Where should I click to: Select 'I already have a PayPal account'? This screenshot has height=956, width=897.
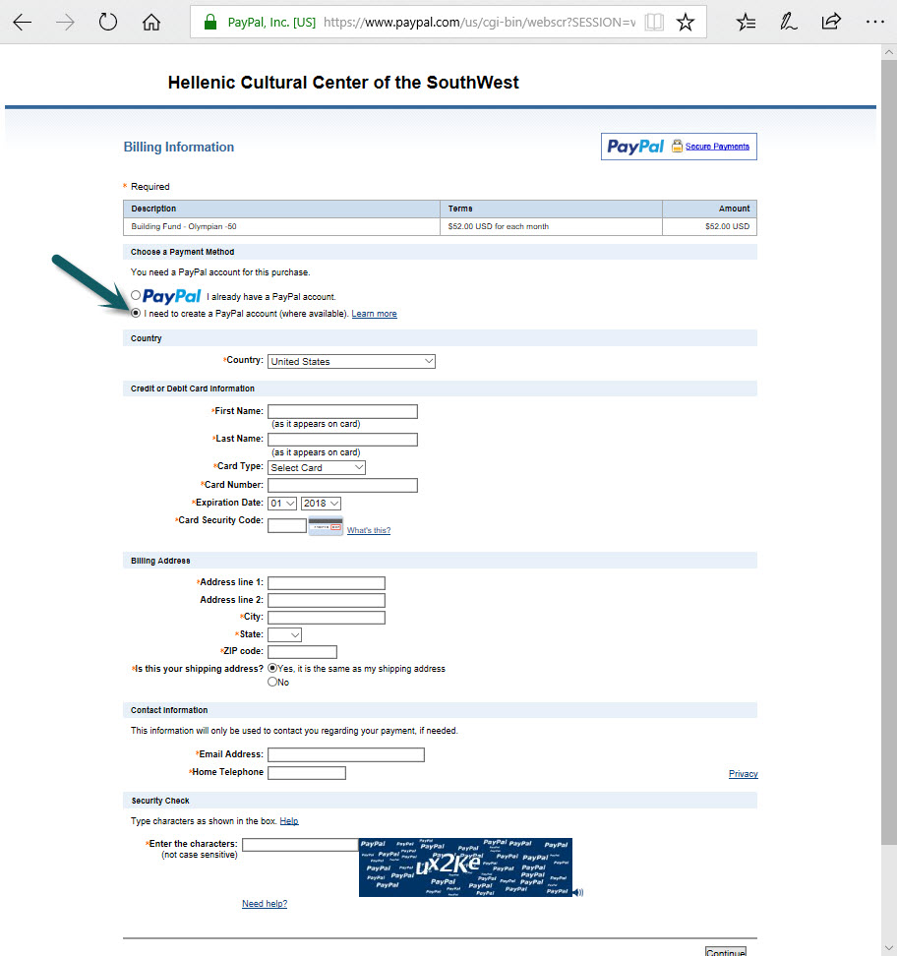(x=136, y=295)
